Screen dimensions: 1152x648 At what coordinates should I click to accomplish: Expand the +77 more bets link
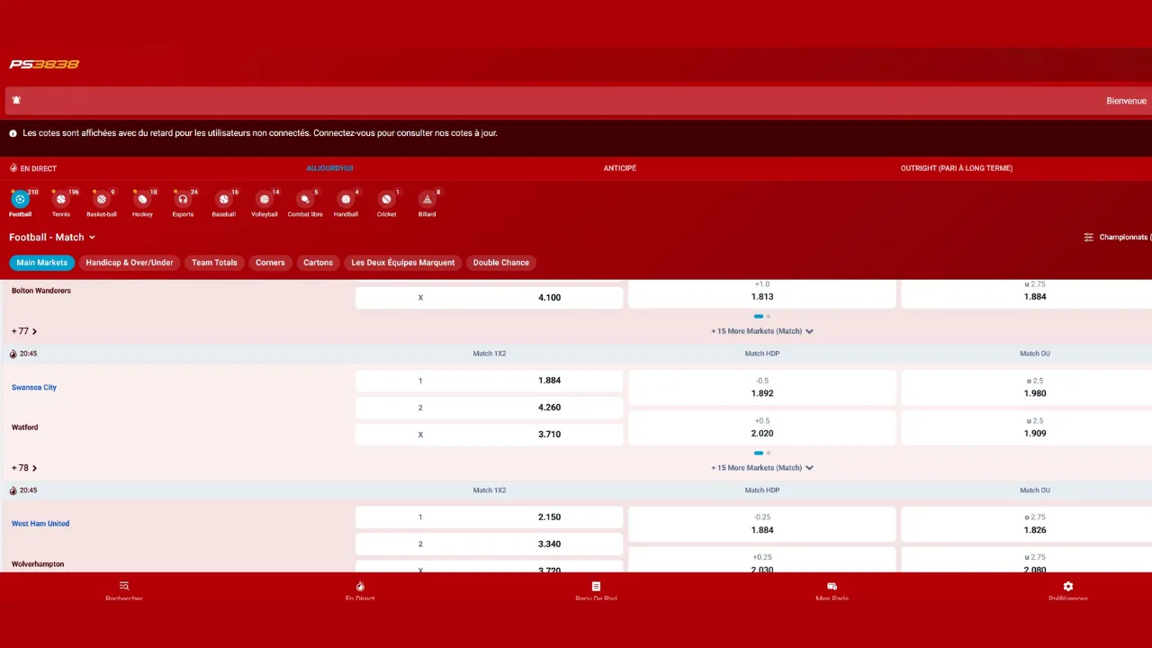point(24,331)
